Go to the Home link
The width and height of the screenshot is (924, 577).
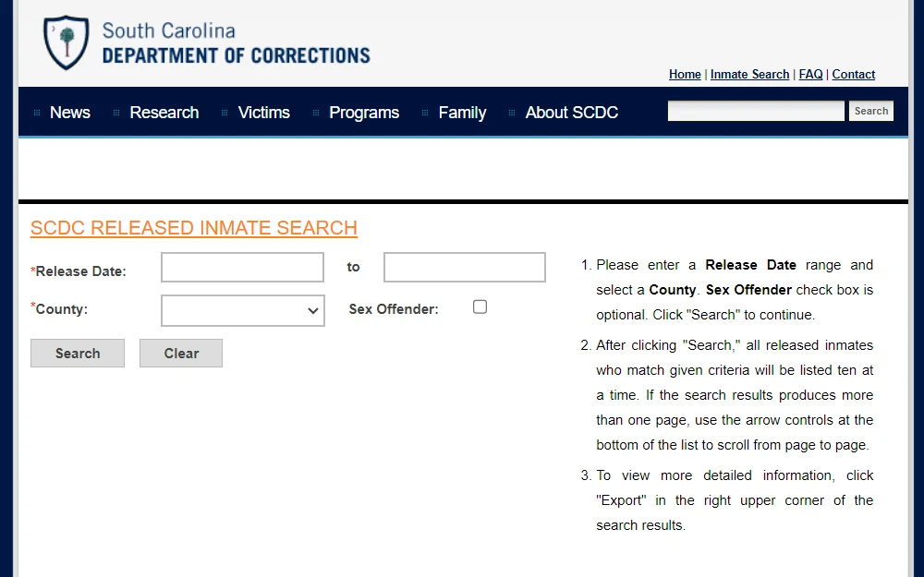(685, 74)
